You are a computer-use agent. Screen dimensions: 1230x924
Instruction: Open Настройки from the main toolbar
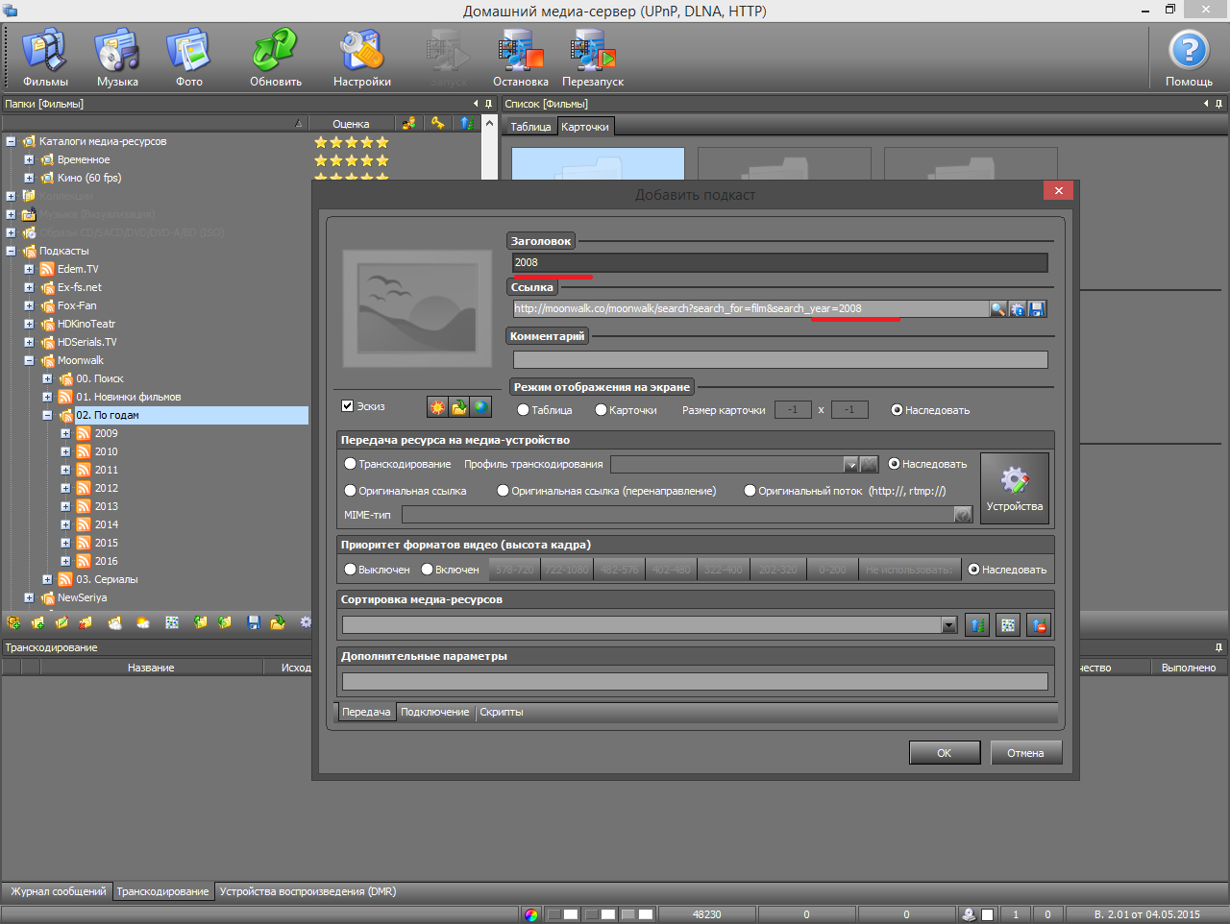click(361, 58)
